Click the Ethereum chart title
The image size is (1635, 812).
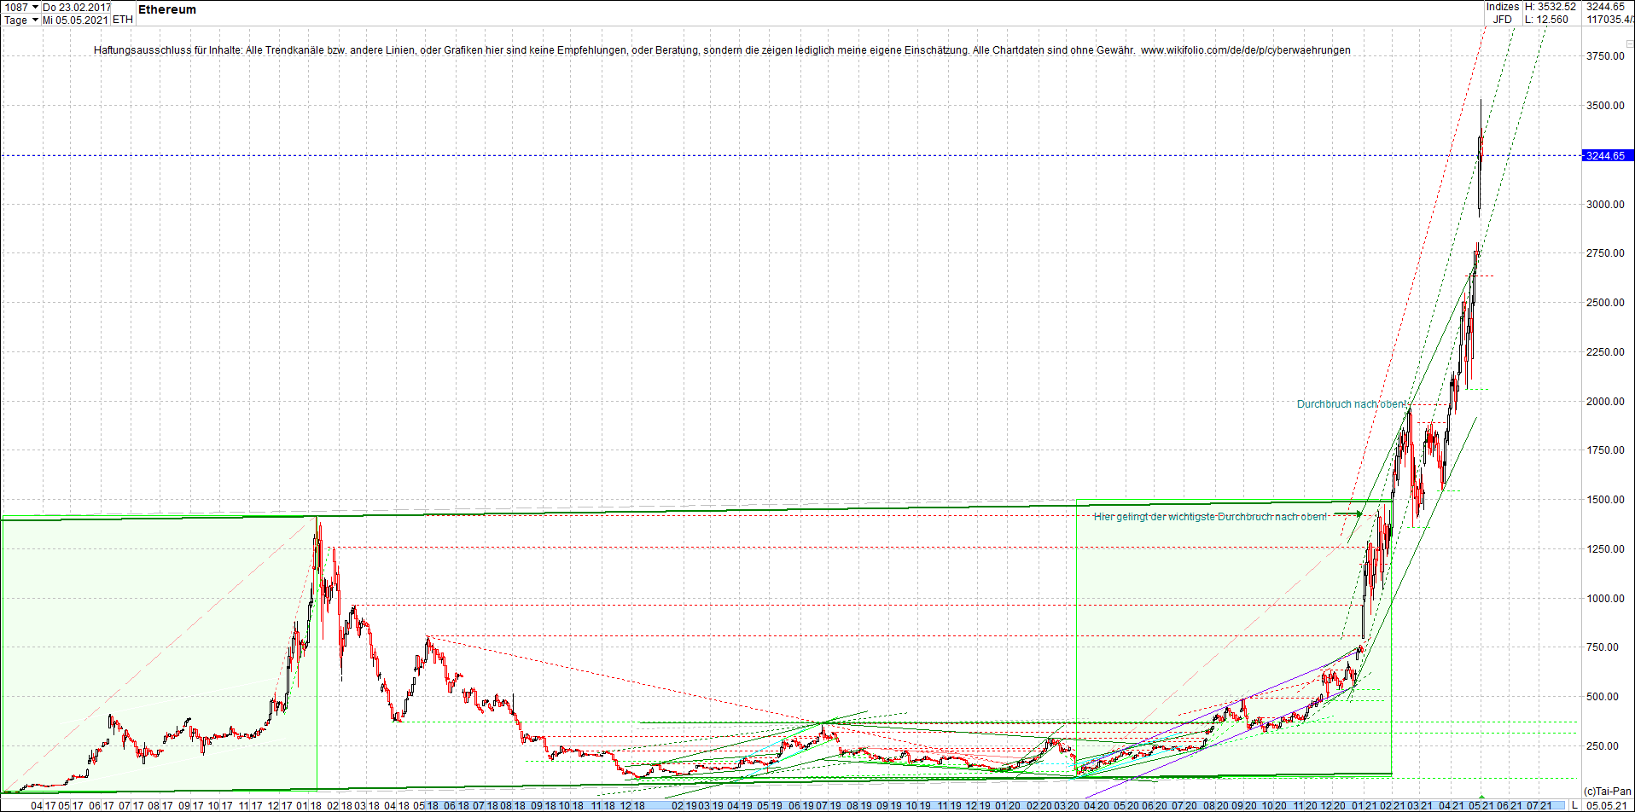click(x=167, y=9)
